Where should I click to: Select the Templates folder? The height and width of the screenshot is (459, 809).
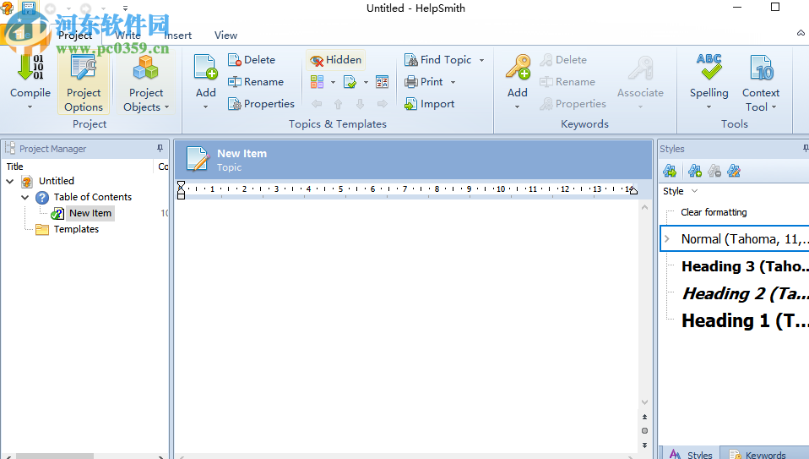(76, 229)
